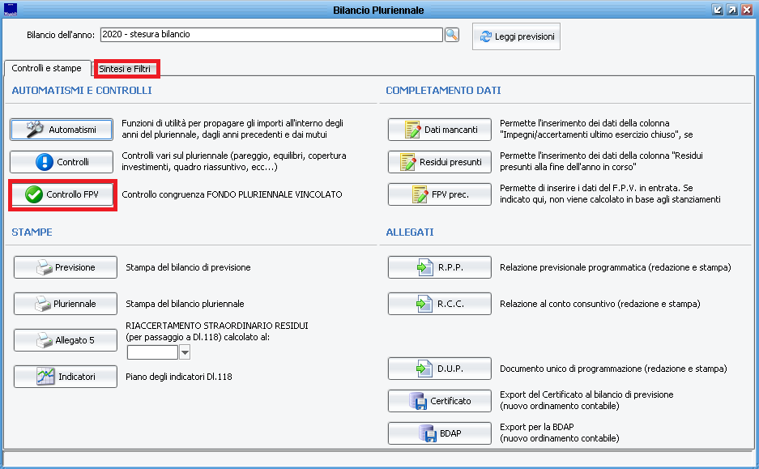Switch to the Sintesi e Filtri tab

(x=125, y=69)
